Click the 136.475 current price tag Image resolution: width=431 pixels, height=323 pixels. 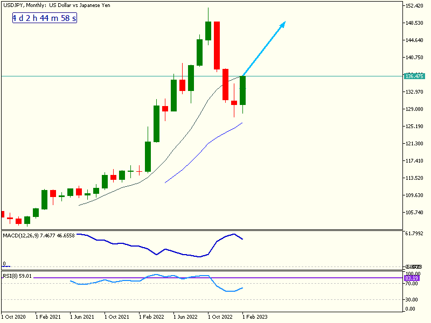click(414, 76)
